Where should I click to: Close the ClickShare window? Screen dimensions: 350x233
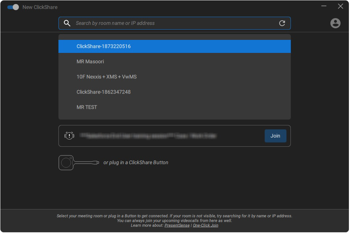340,6
